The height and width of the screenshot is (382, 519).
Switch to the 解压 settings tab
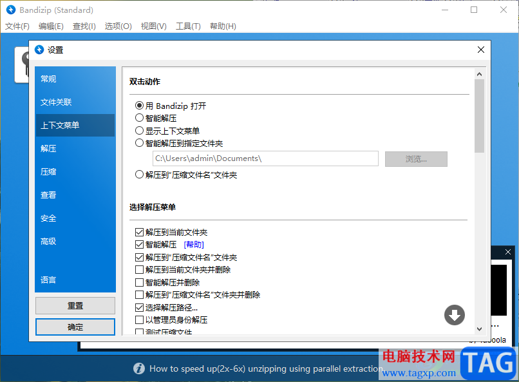75,148
